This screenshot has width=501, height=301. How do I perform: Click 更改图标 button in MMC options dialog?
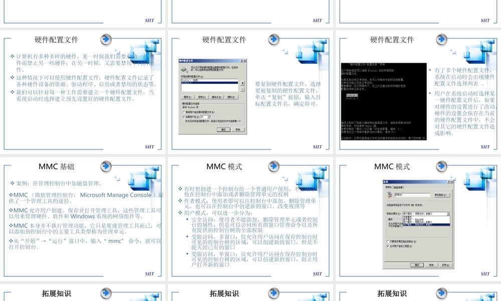[x=442, y=195]
